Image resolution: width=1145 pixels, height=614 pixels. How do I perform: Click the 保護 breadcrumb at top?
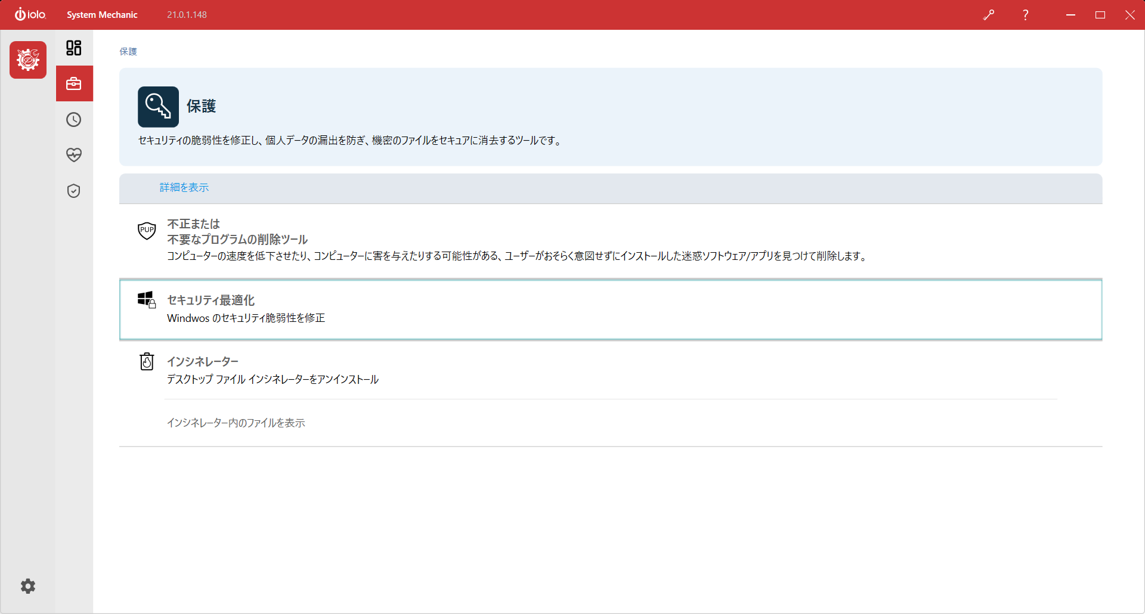coord(128,52)
